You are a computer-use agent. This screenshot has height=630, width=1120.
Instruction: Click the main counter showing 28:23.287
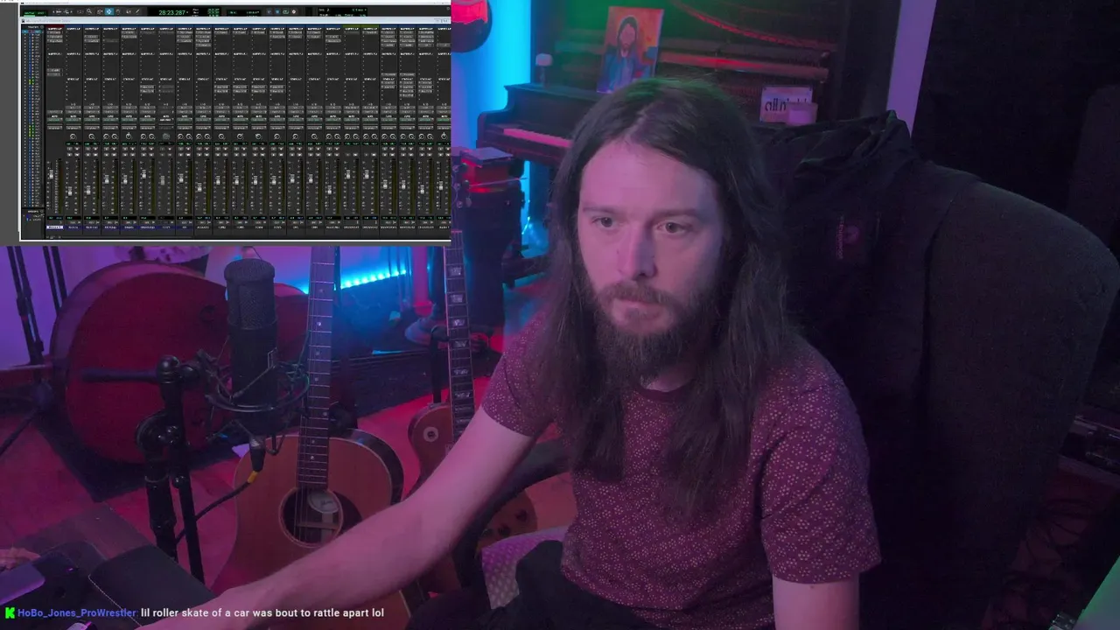click(x=172, y=12)
